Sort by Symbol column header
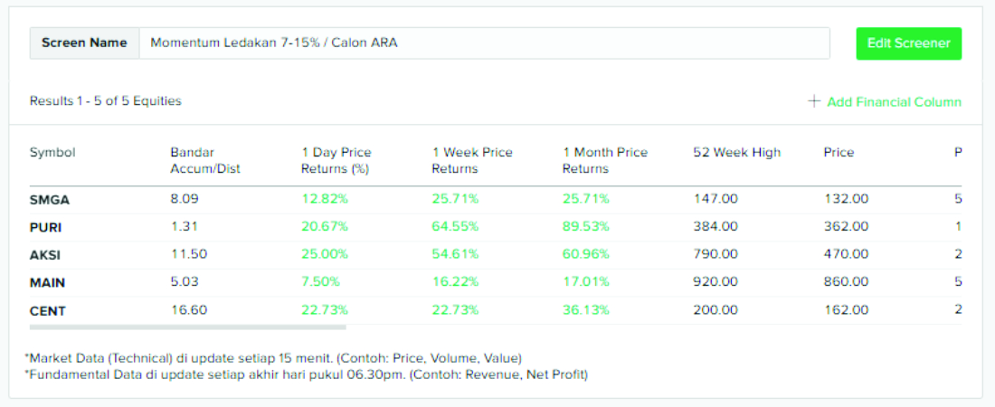The height and width of the screenshot is (407, 995). click(x=52, y=152)
